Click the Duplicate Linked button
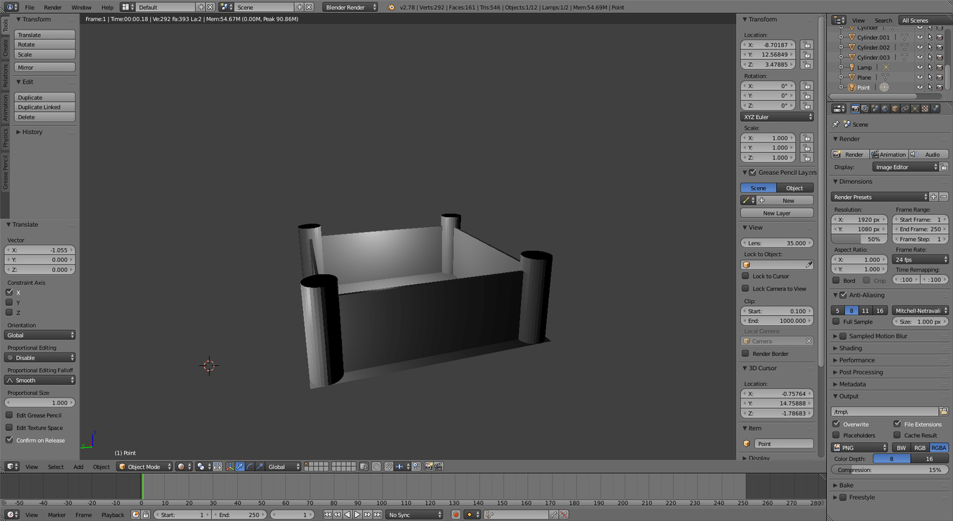Viewport: 953px width, 521px height. [44, 107]
